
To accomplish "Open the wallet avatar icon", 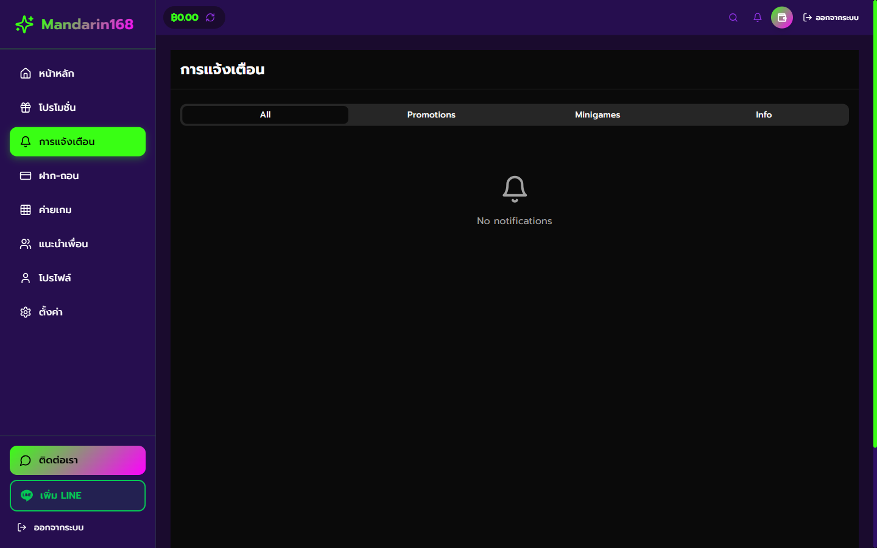I will 782,18.
